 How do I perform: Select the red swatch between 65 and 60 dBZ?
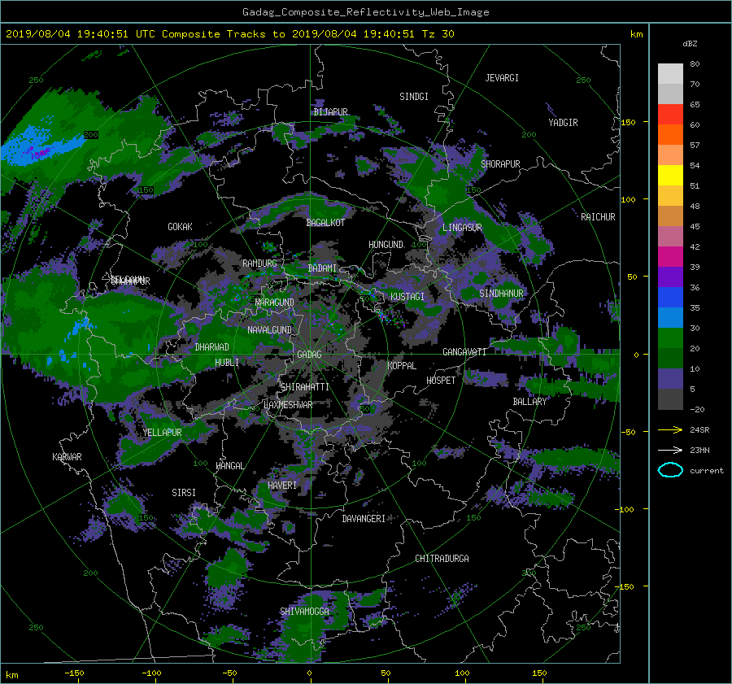(x=670, y=114)
